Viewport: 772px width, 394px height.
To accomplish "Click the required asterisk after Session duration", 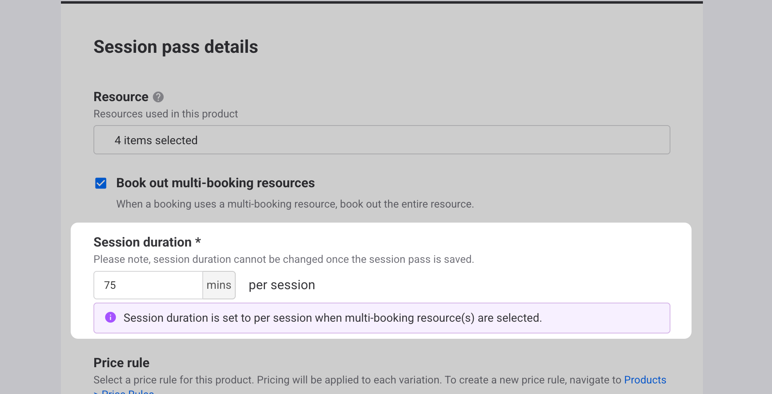I will point(198,241).
